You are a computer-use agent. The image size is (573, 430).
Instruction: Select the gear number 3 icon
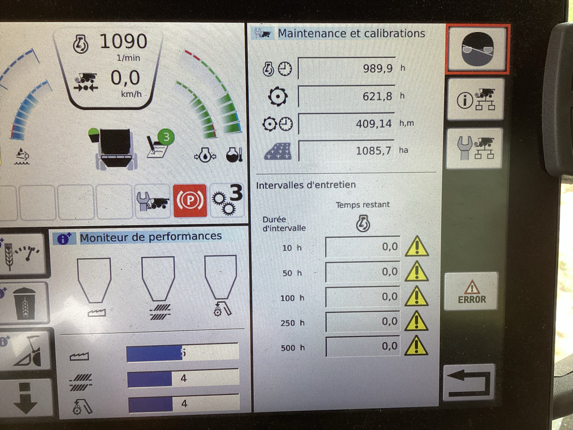227,200
